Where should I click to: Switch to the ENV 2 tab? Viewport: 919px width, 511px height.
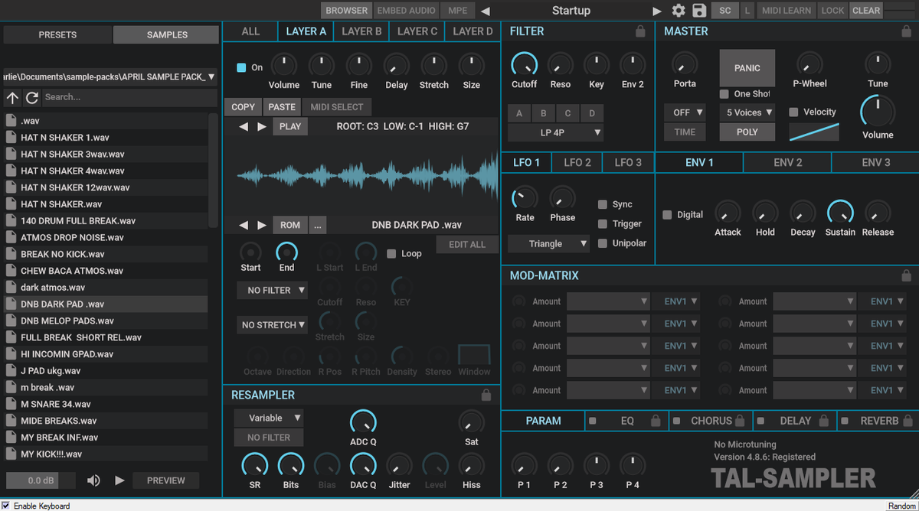pos(787,162)
